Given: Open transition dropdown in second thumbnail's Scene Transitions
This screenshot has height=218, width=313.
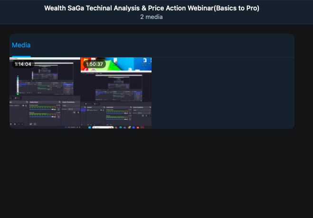Looking at the screenshot, I should pos(142,110).
